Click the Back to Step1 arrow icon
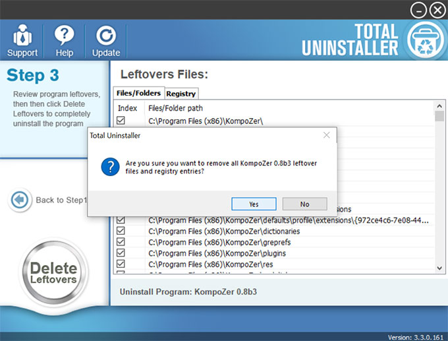 coord(20,200)
